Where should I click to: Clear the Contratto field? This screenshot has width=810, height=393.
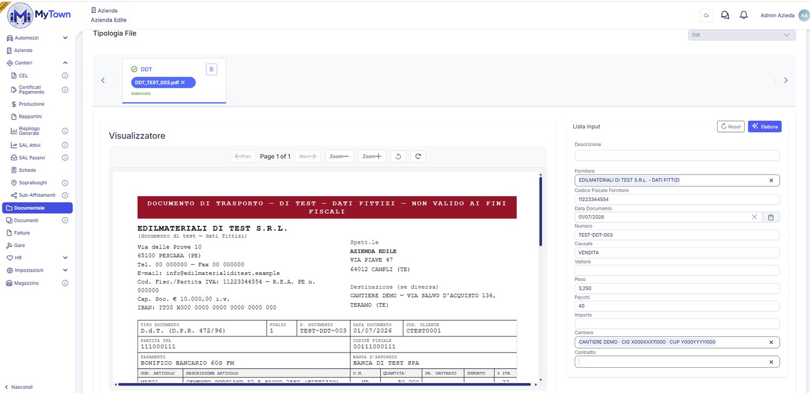tap(771, 362)
